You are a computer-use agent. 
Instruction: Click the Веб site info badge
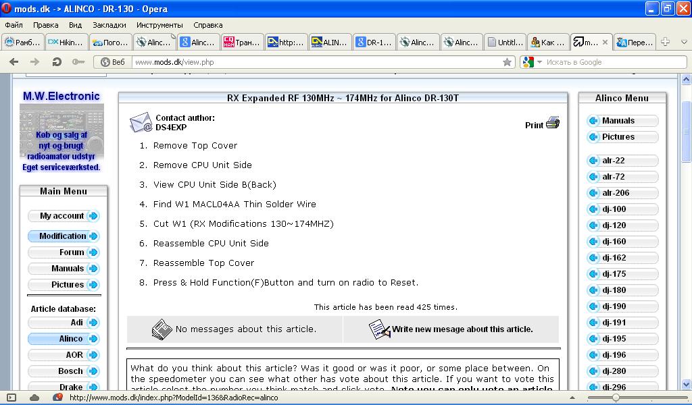(x=113, y=62)
